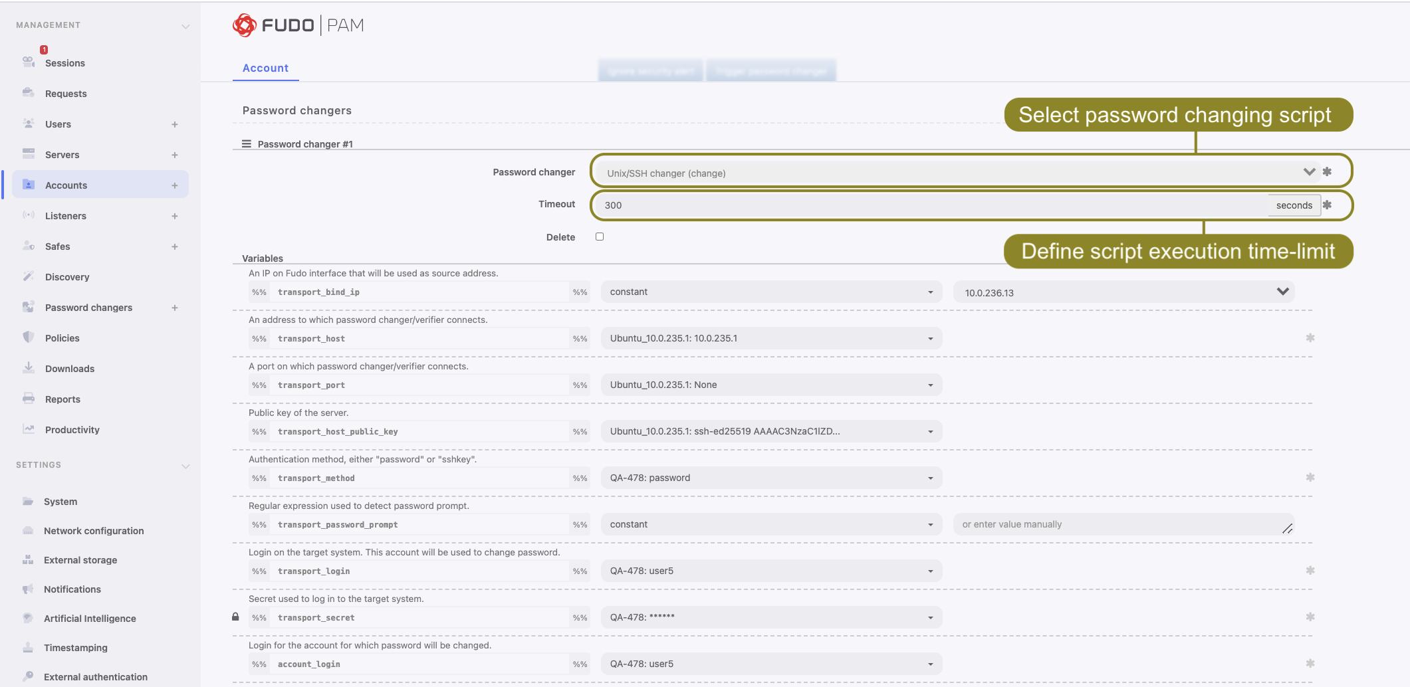The width and height of the screenshot is (1410, 687).
Task: Open Sessions from the sidebar
Action: coord(64,63)
